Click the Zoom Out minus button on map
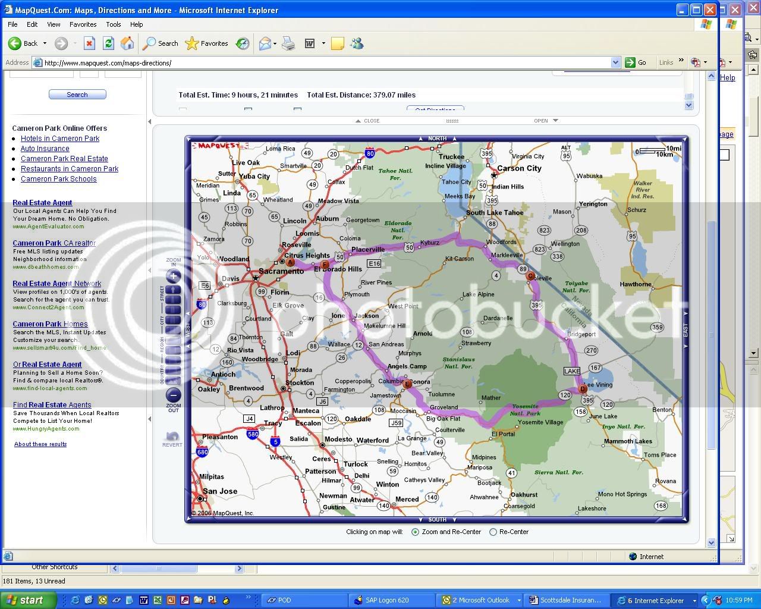 (x=173, y=395)
